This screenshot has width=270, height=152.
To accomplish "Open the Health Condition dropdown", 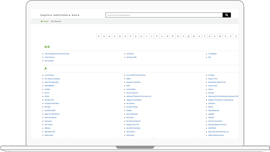I will (x=62, y=15).
